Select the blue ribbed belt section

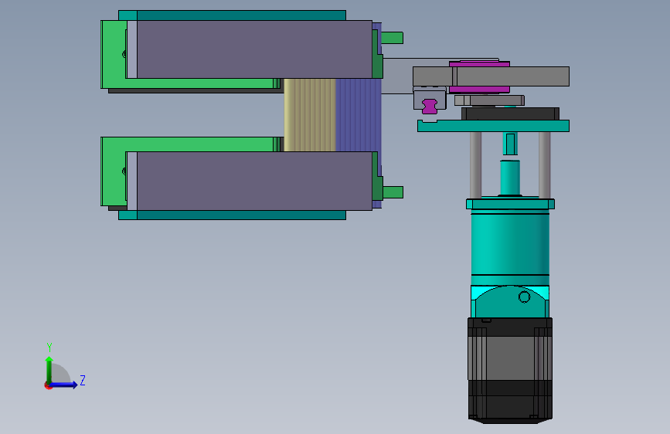tap(358, 115)
